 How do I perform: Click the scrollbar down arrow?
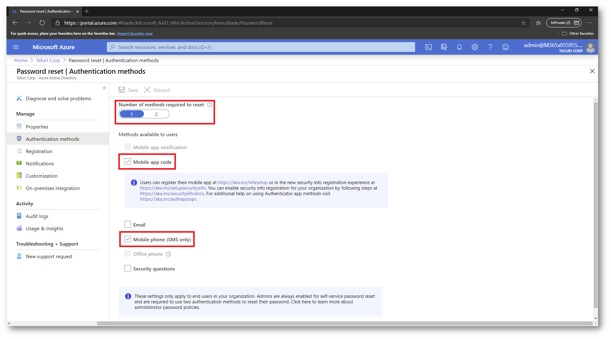pos(596,319)
